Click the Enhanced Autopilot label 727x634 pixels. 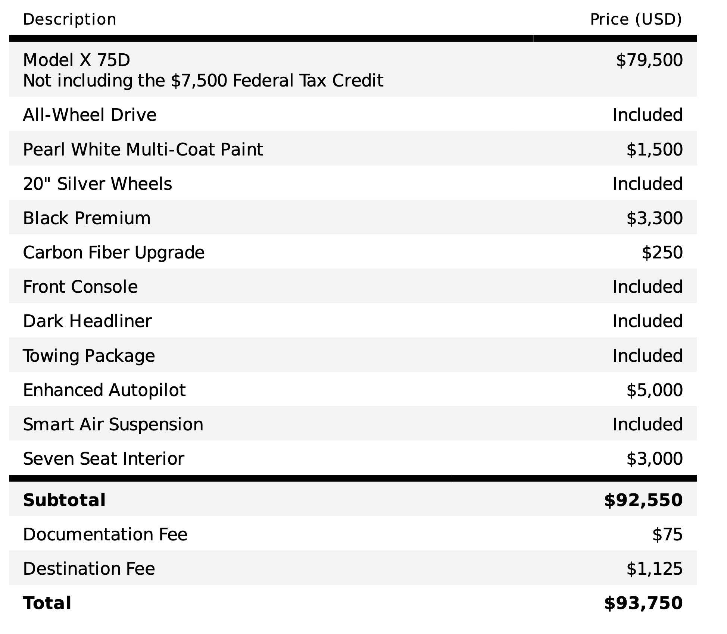[104, 390]
